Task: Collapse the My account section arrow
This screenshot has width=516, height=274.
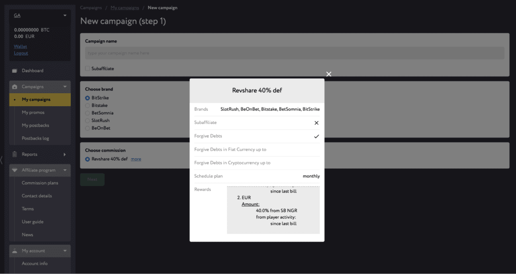Action: coord(65,251)
